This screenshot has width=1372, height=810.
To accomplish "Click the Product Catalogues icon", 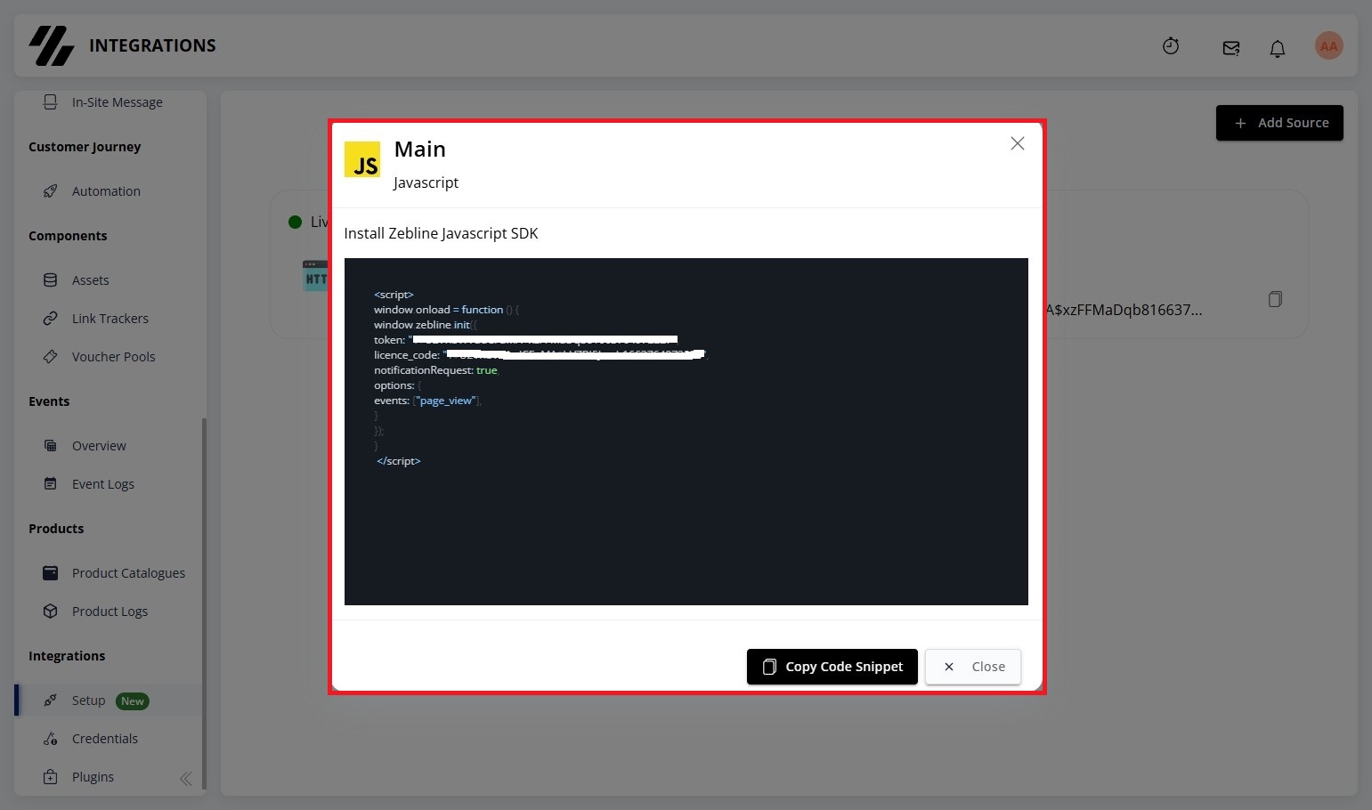I will tap(51, 573).
